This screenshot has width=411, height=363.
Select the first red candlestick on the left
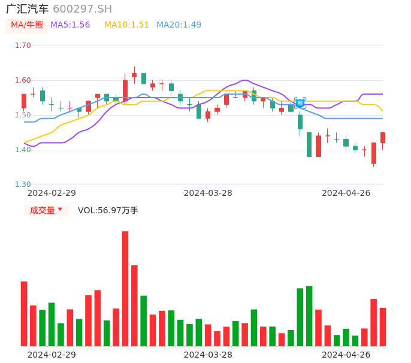(24, 101)
